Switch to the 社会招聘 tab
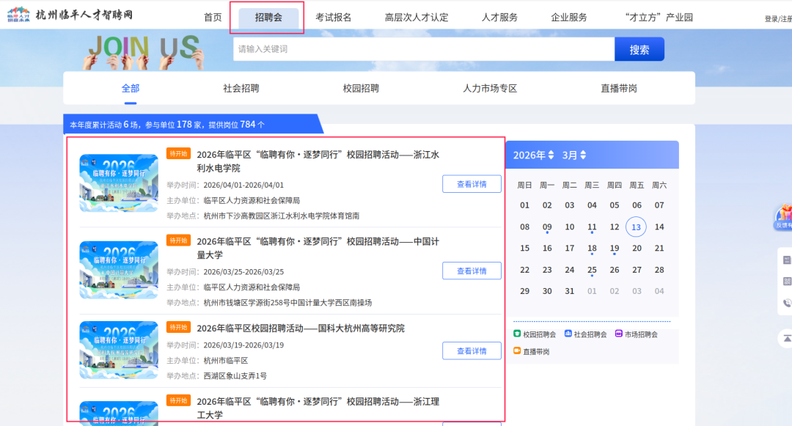 [241, 89]
